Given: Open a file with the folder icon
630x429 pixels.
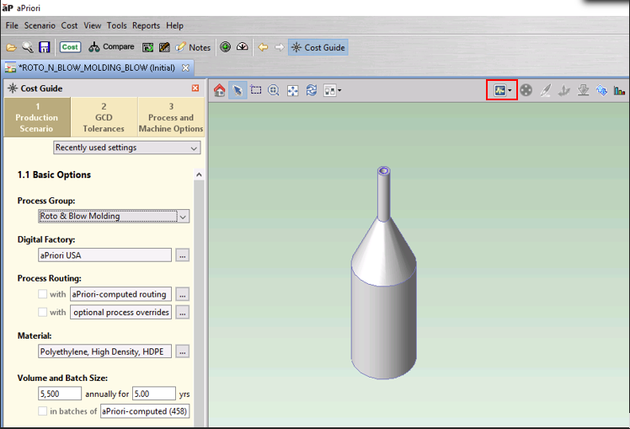Looking at the screenshot, I should tap(11, 47).
